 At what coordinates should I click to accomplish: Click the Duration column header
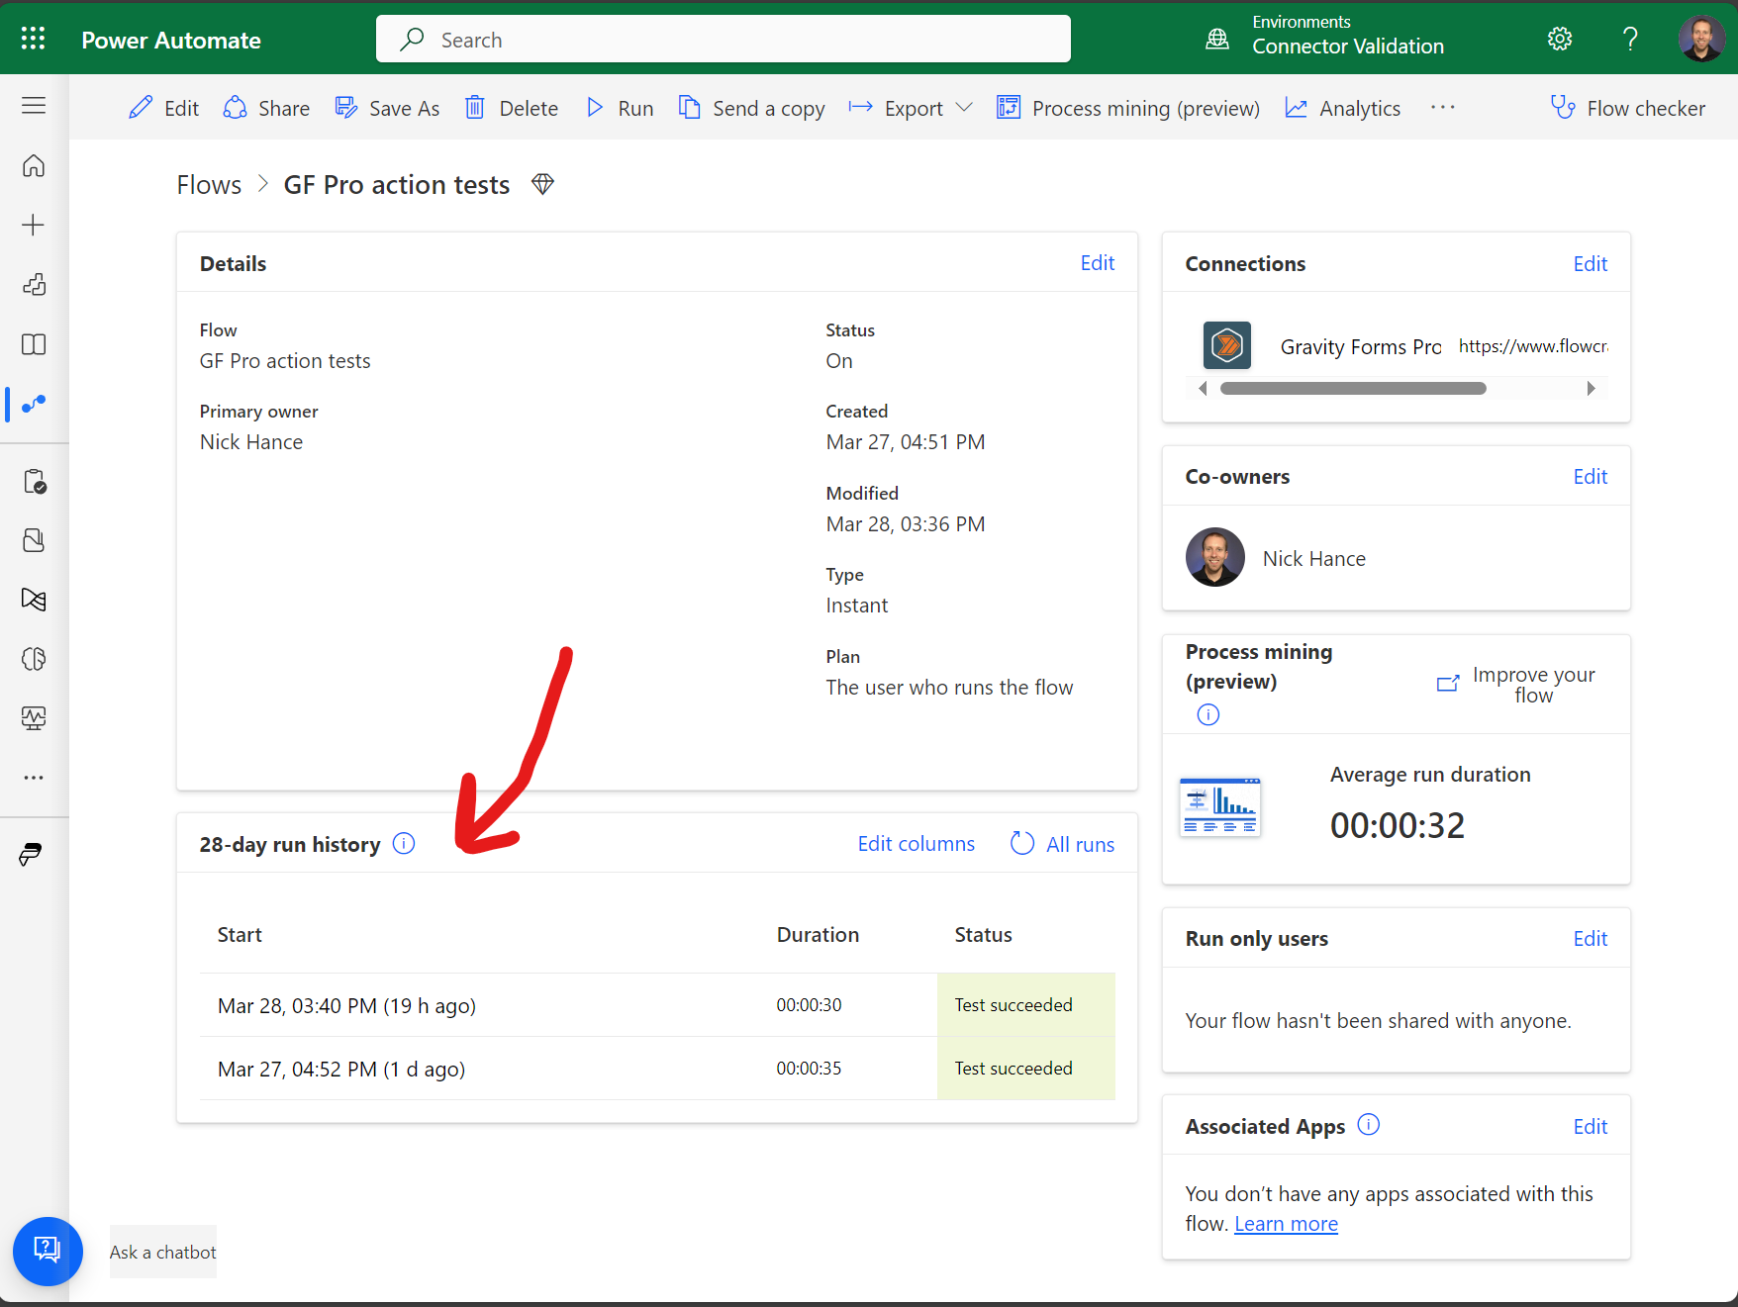[818, 935]
